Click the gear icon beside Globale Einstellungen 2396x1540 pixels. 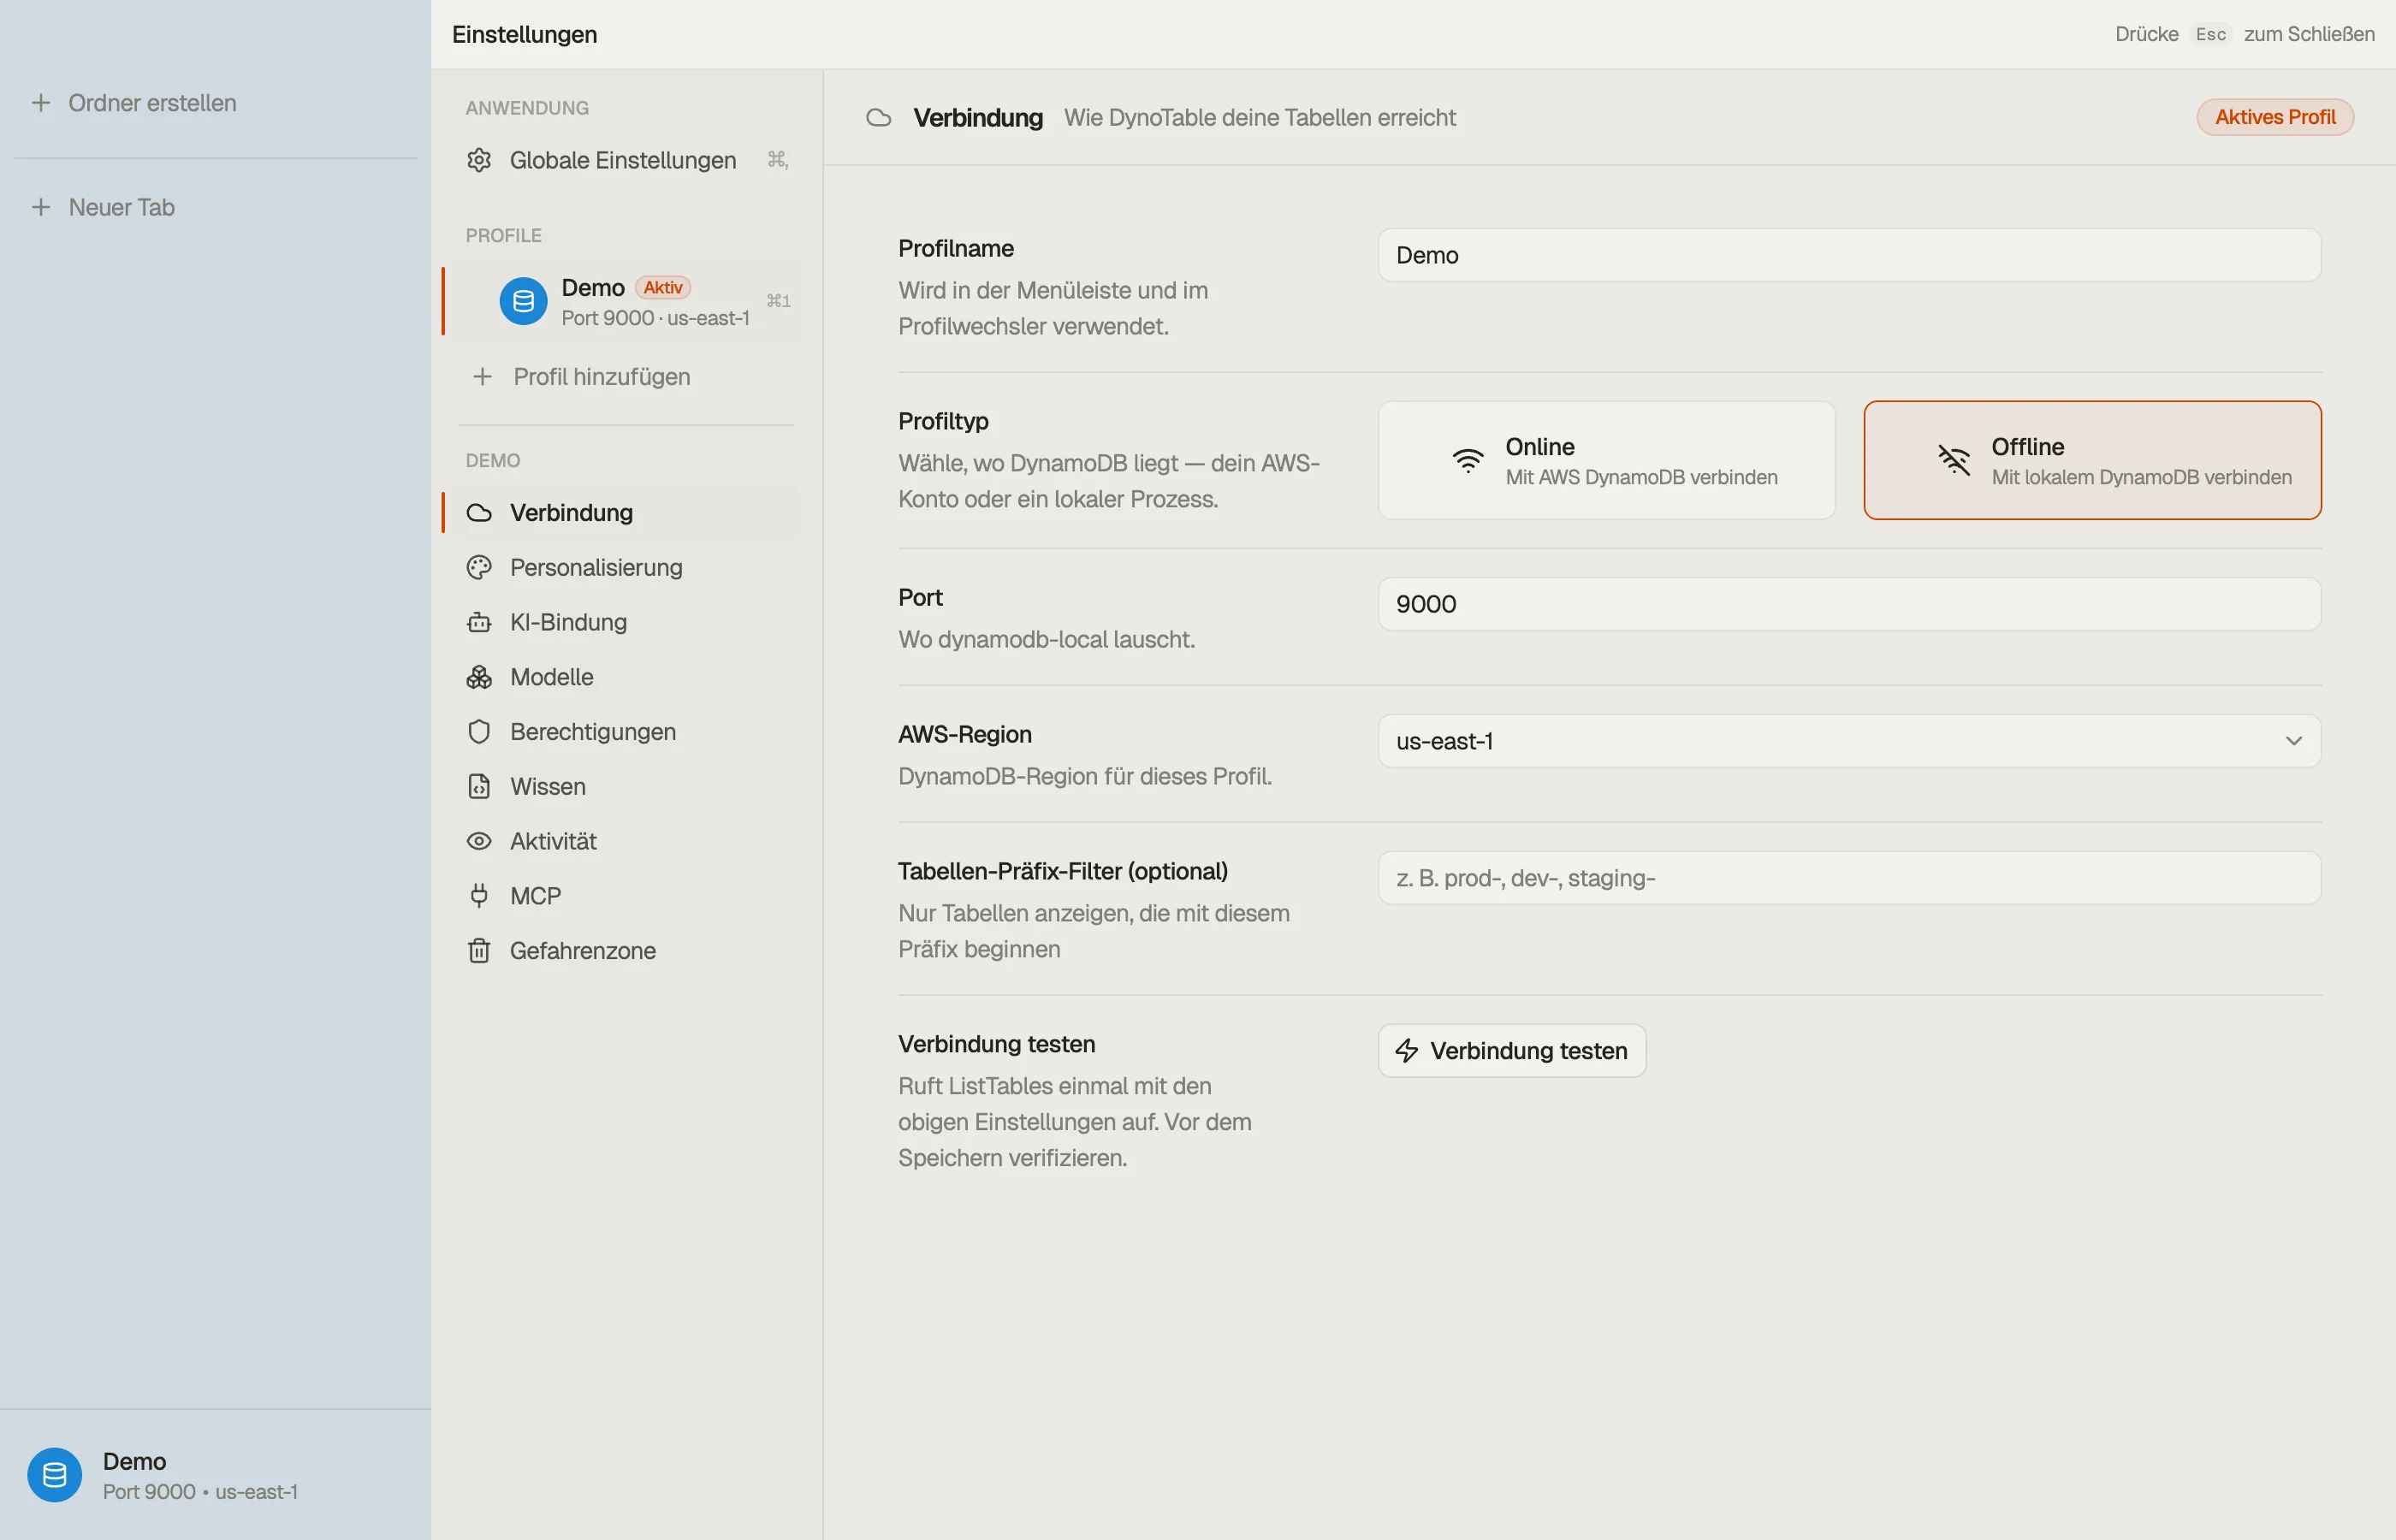(479, 160)
